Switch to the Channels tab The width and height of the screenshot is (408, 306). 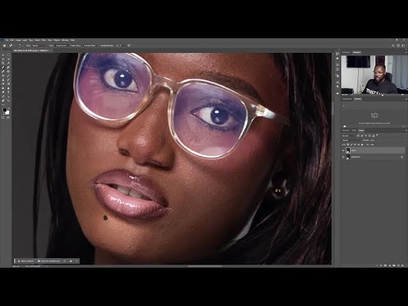click(346, 130)
